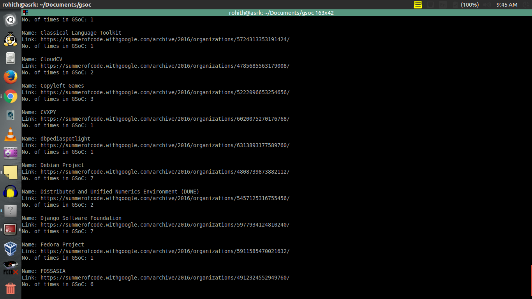Viewport: 532px width, 299px height.
Task: Click the dbpediaspotlight organization URL
Action: [165, 145]
